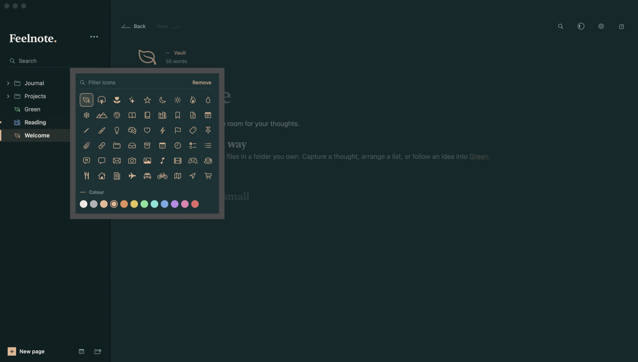Viewport: 638px width, 362px height.
Task: Choose the red colour swatch
Action: coord(195,204)
